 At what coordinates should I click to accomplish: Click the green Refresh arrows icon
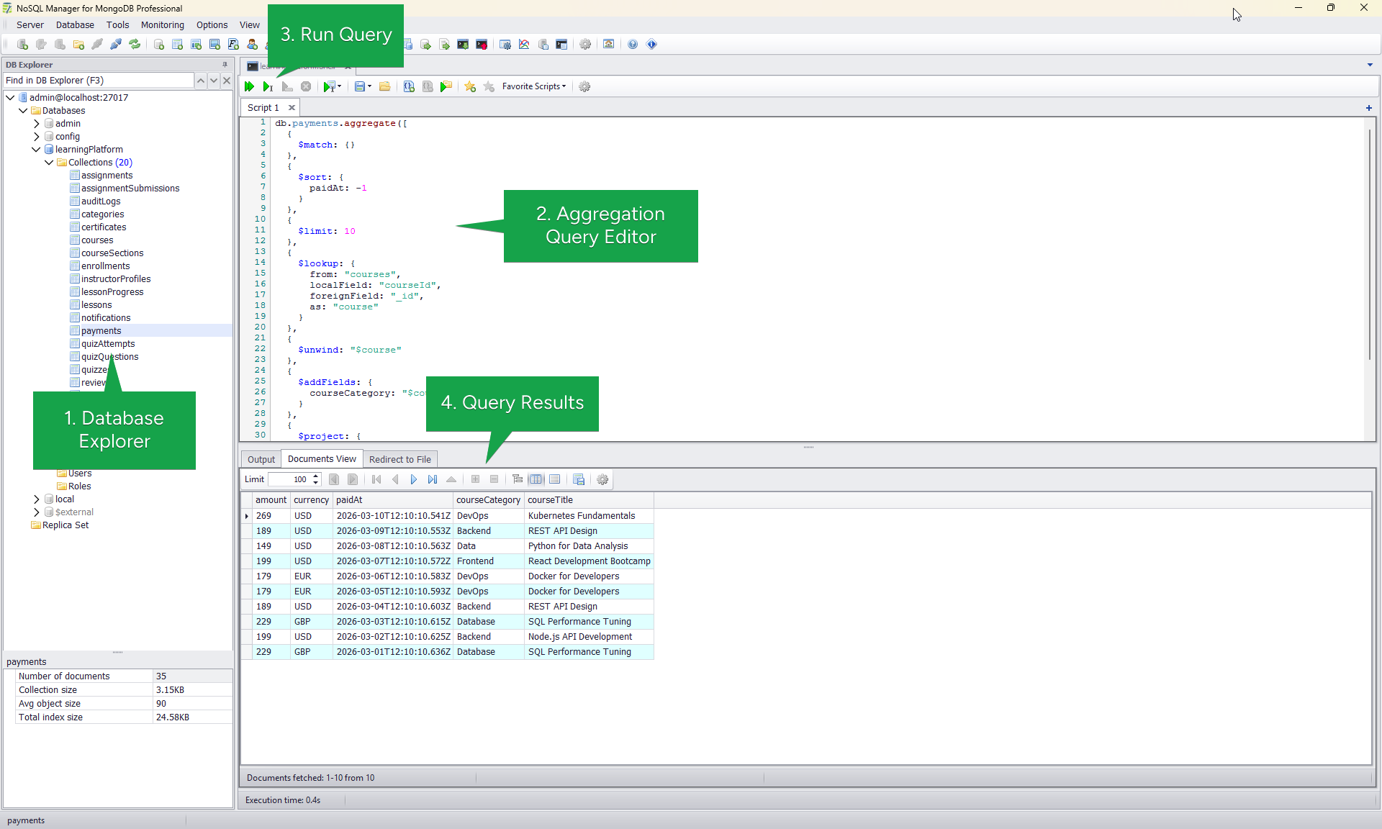click(135, 45)
